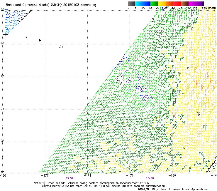
Task: Click the '>50 knots' legend label
Action: (x=208, y=8)
